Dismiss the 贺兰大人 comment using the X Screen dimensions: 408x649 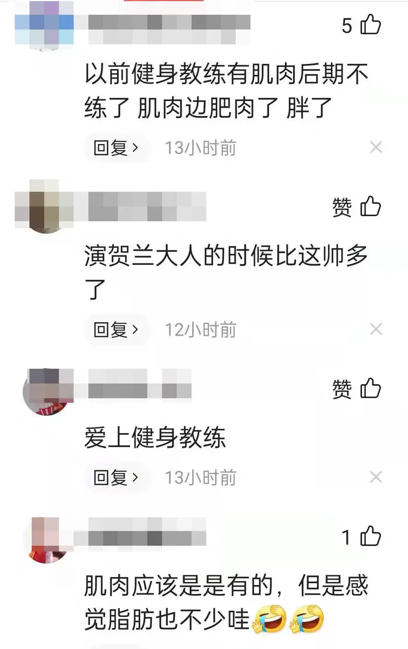[x=376, y=329]
